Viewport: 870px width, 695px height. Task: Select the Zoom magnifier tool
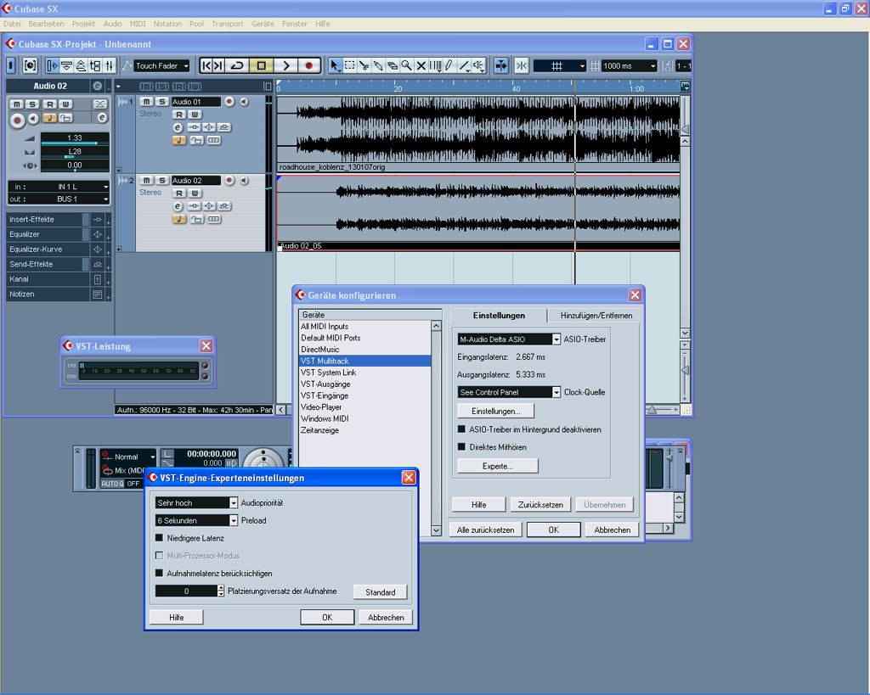point(406,65)
